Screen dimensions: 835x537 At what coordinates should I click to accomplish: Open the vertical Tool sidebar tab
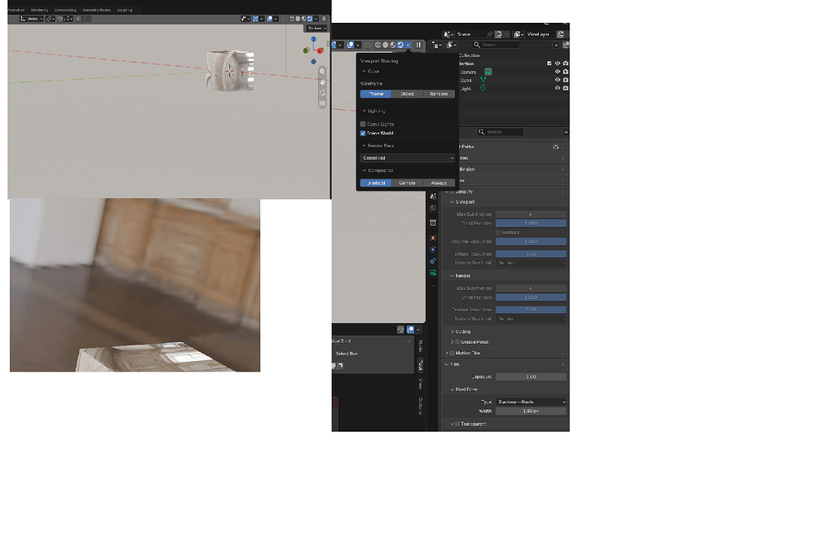(420, 365)
